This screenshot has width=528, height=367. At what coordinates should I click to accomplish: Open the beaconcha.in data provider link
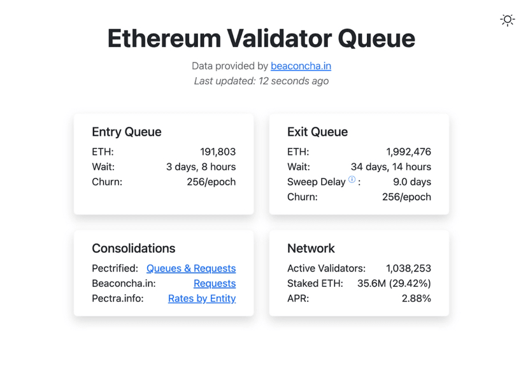tap(301, 66)
